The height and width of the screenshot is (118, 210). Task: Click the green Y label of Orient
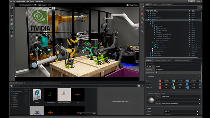[173, 84]
